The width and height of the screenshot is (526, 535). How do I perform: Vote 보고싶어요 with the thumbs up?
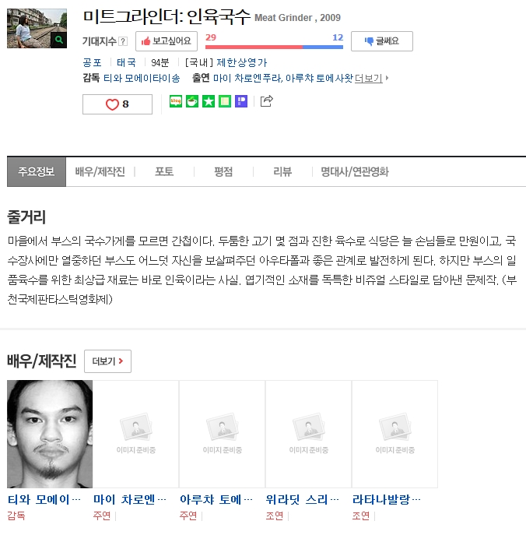(x=167, y=41)
